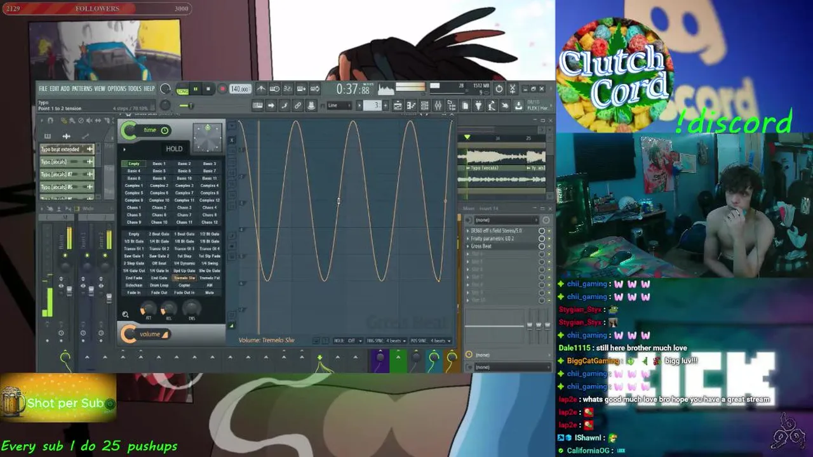Click the step editing mode icon
Viewport: 813px width, 457px height.
[x=285, y=105]
